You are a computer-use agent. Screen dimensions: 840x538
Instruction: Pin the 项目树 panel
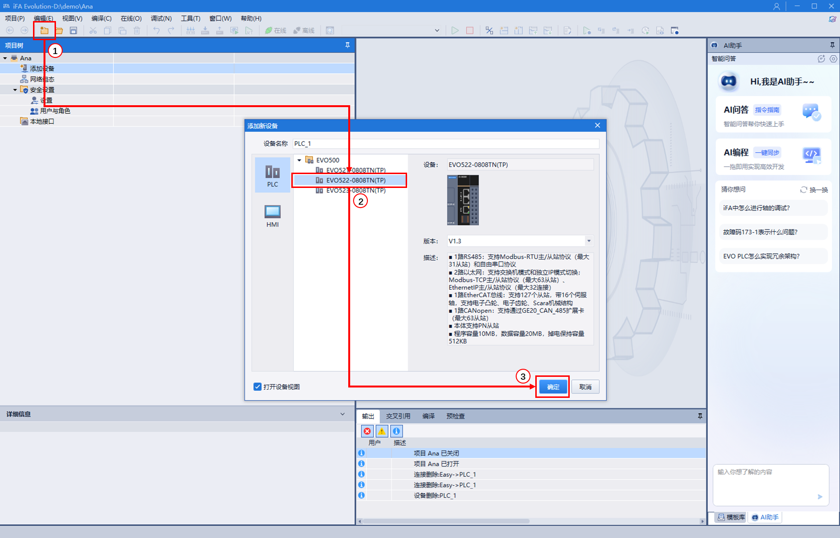click(x=347, y=45)
